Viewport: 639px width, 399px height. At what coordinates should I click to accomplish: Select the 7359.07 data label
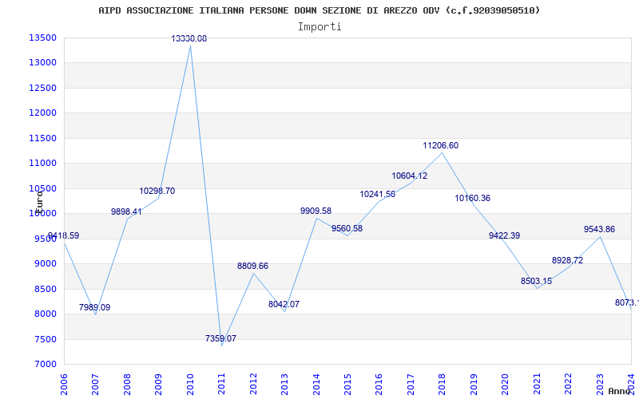[220, 338]
